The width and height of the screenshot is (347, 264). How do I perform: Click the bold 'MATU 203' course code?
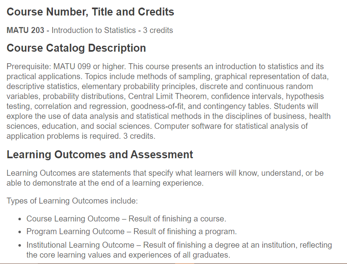coord(25,30)
